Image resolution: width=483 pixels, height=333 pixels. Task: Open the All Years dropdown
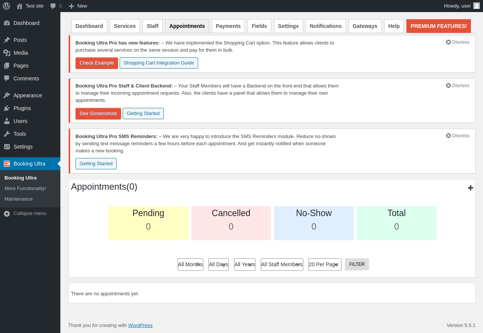245,264
